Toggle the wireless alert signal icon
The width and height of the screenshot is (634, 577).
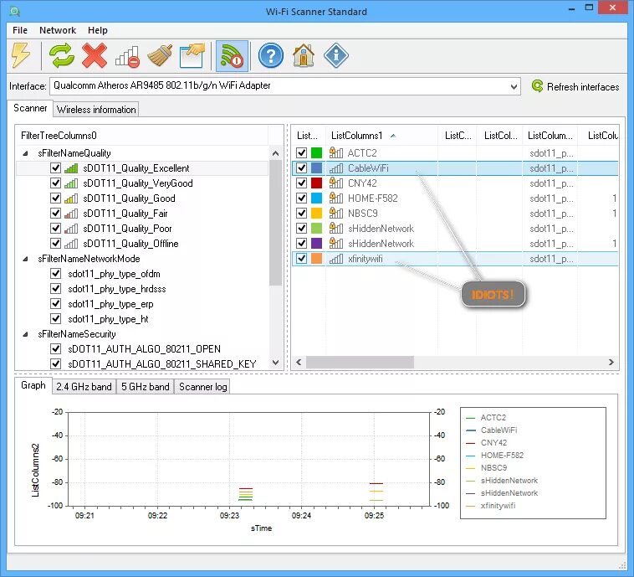click(232, 55)
